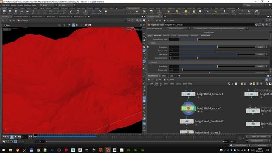272x153 pixels.
Task: Add an Ambient Light from the shelf
Action: [224, 12]
